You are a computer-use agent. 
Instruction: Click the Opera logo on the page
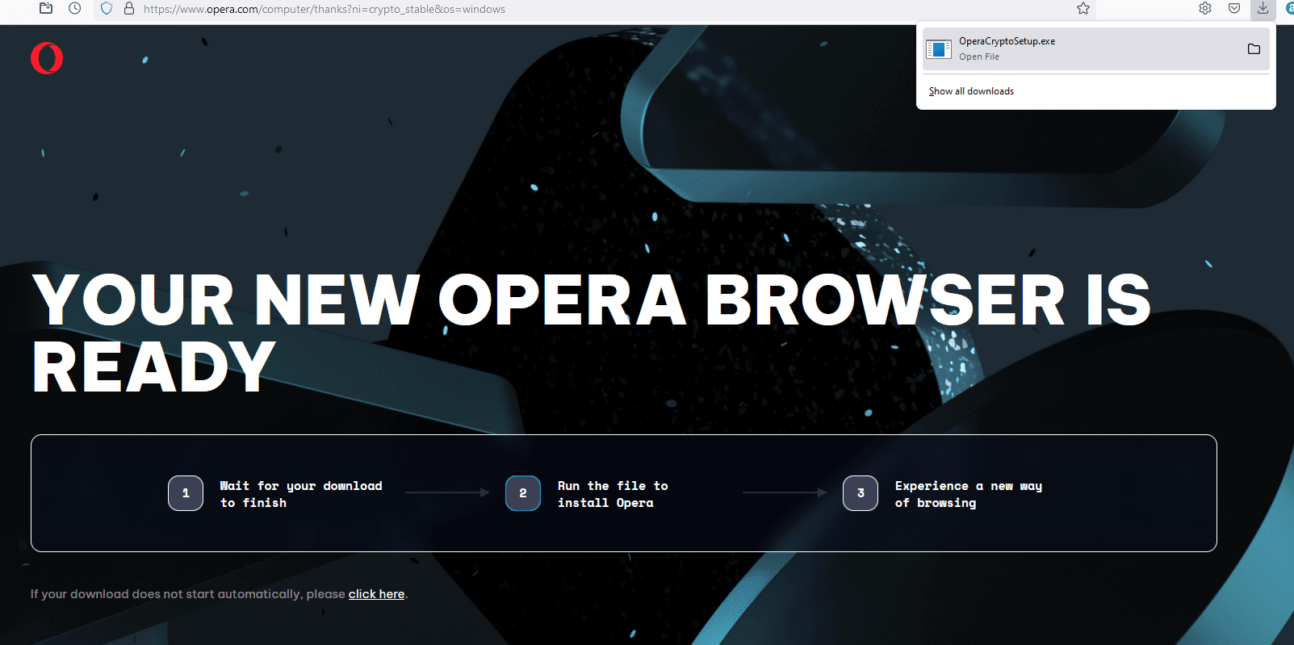point(47,58)
